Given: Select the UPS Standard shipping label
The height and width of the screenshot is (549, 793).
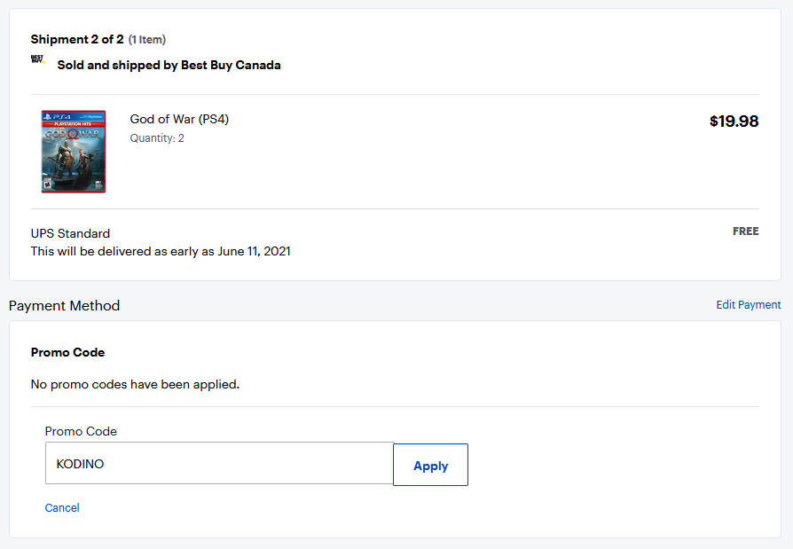Looking at the screenshot, I should [x=70, y=233].
